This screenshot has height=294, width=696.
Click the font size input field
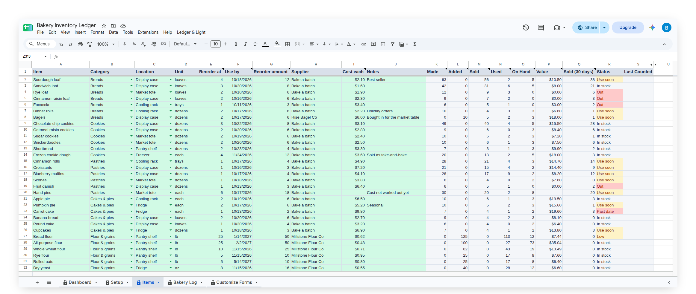[x=216, y=44]
